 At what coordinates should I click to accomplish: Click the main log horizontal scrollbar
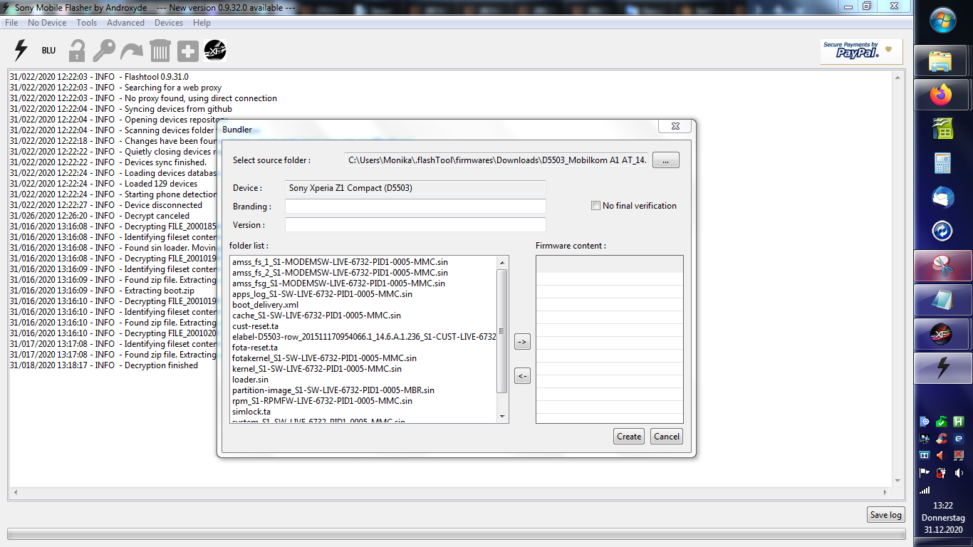click(450, 493)
